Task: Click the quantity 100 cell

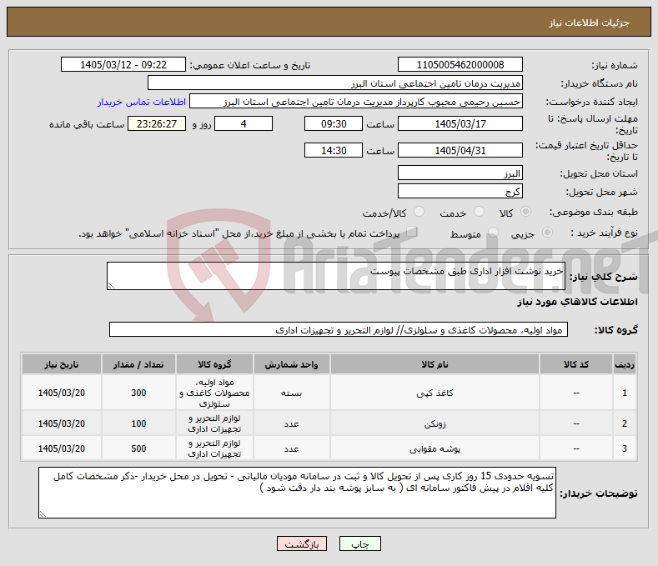Action: click(138, 423)
